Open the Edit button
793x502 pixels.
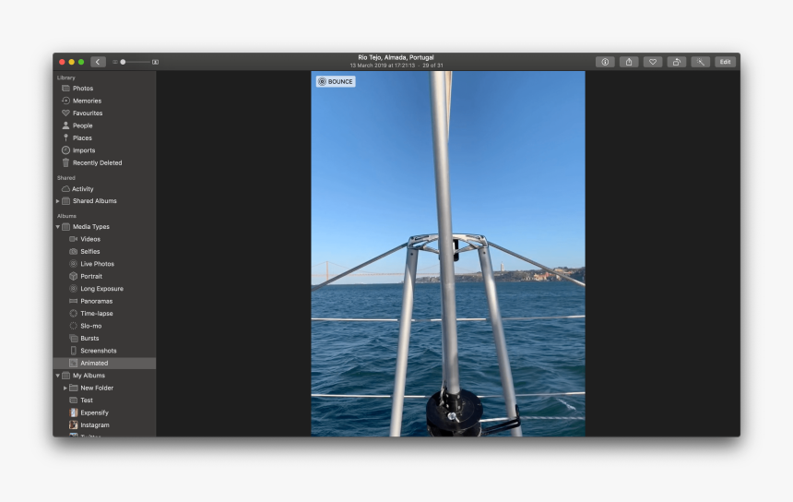pos(726,62)
